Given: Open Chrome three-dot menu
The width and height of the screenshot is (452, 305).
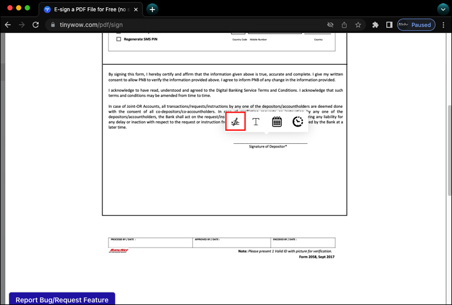Looking at the screenshot, I should [x=444, y=25].
